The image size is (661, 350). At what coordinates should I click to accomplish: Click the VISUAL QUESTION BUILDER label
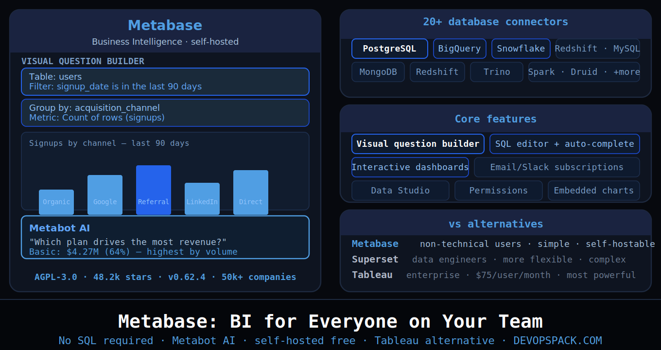tap(83, 61)
